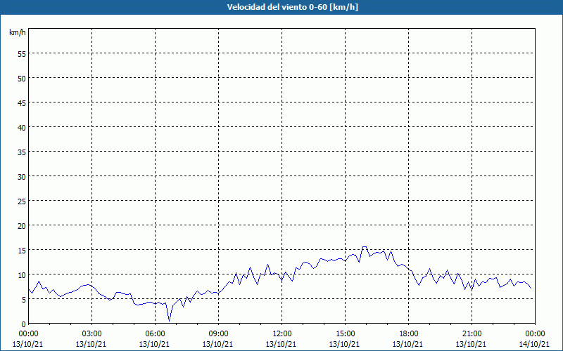Click the y-axis value 30

click(x=22, y=177)
